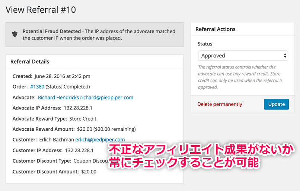The image size is (300, 191).
Task: Click the View Referral #10 heading
Action: 41,10
